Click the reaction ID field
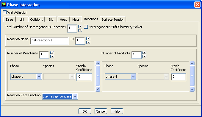 (x=80, y=40)
